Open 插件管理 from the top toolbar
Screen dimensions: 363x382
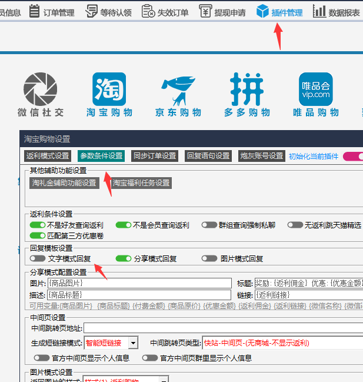click(279, 12)
